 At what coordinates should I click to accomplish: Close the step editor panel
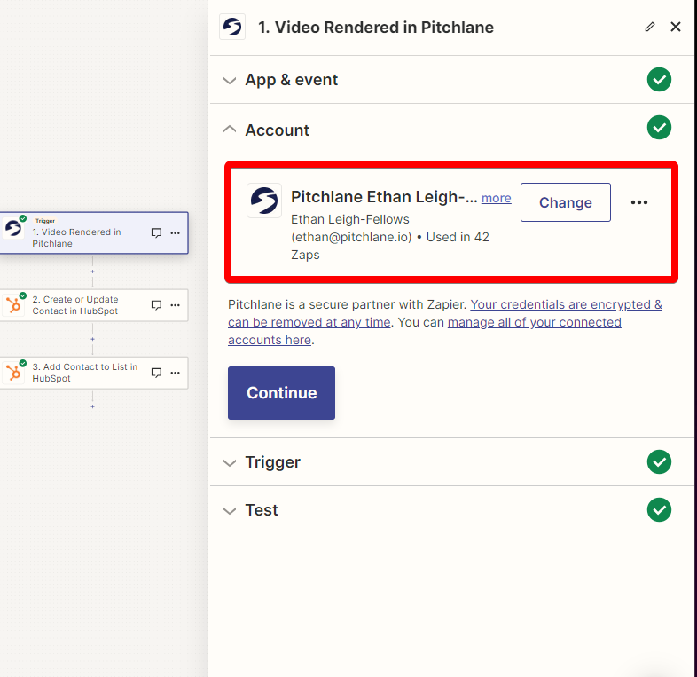pos(675,28)
